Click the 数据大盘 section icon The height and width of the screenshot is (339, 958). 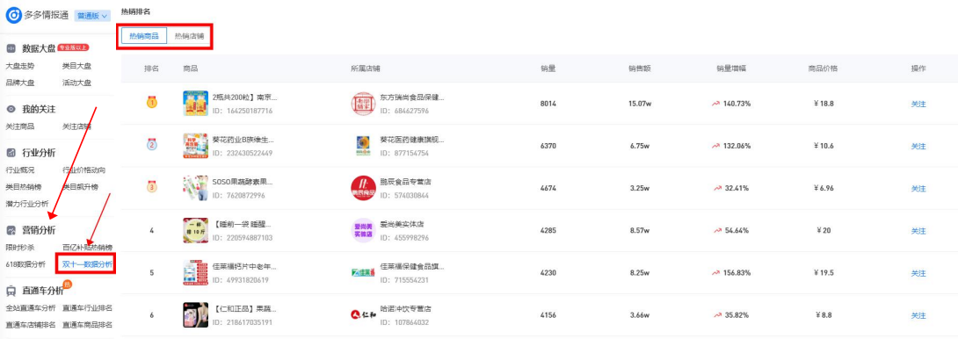point(11,48)
